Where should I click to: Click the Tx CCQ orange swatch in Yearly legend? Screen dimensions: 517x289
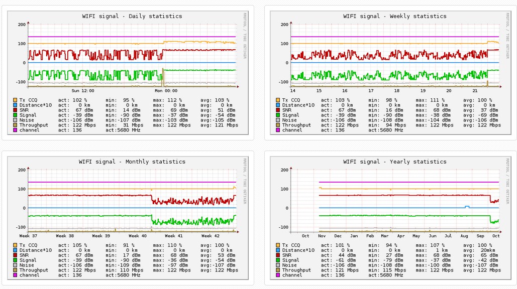point(278,245)
